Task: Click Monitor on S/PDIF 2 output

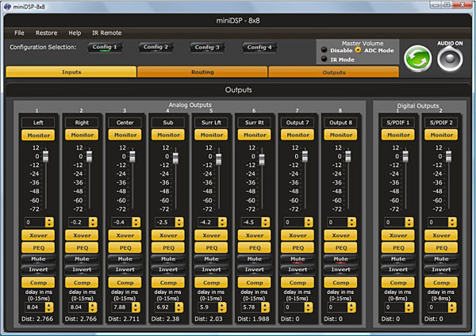Action: coord(441,135)
